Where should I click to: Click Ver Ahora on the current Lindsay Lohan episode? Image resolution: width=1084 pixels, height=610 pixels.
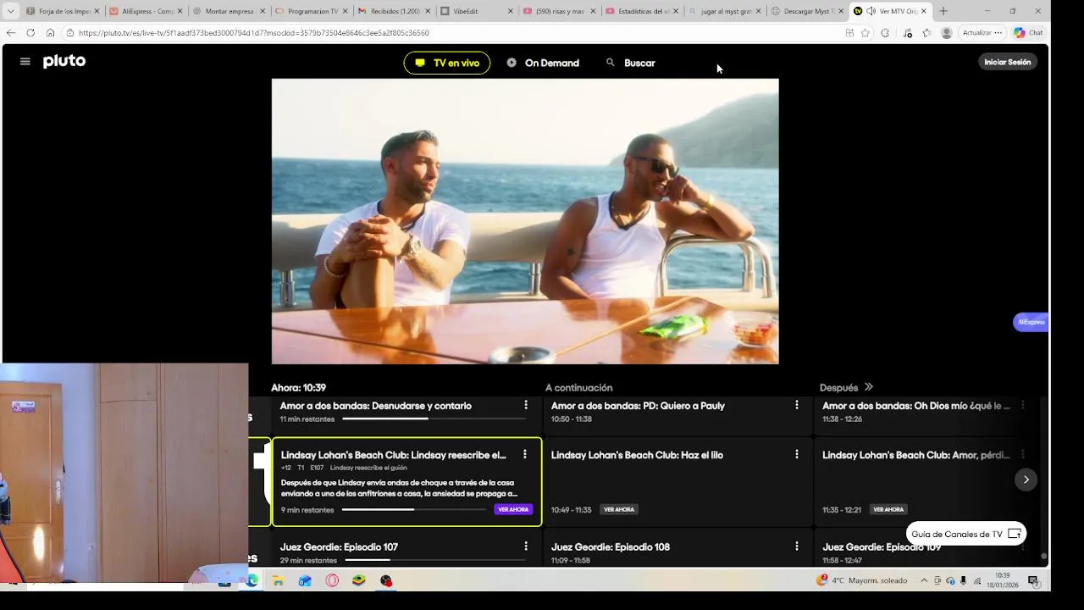513,509
